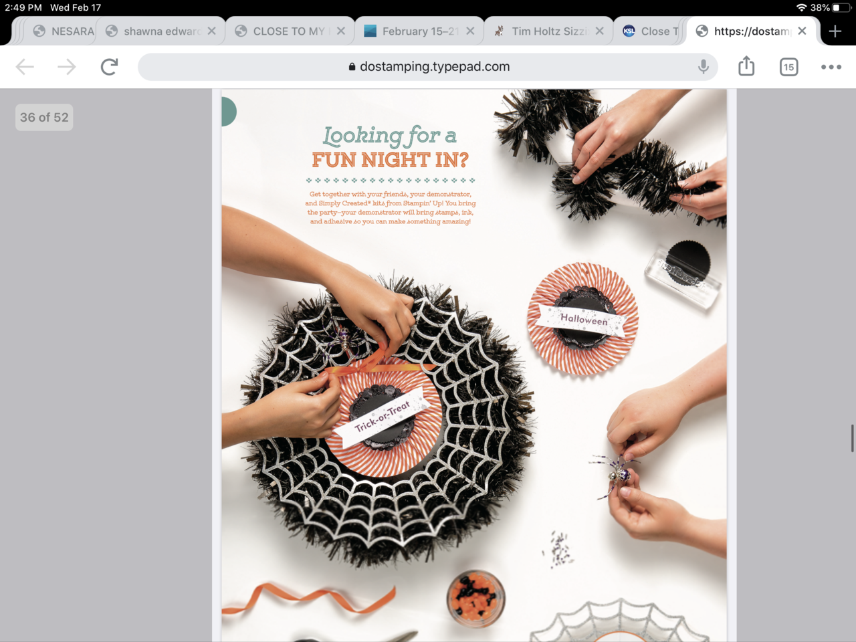Switch to the NESARA tab
856x642 pixels.
(63, 31)
